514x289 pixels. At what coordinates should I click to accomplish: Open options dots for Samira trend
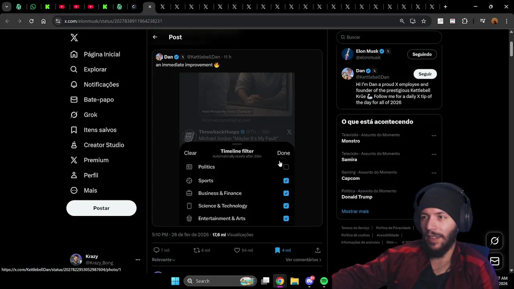click(434, 155)
